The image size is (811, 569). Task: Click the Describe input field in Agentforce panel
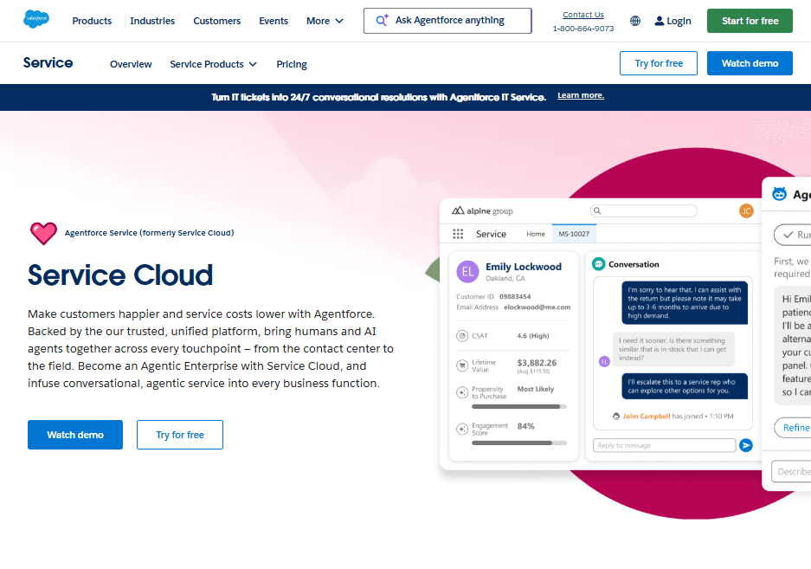coord(791,472)
